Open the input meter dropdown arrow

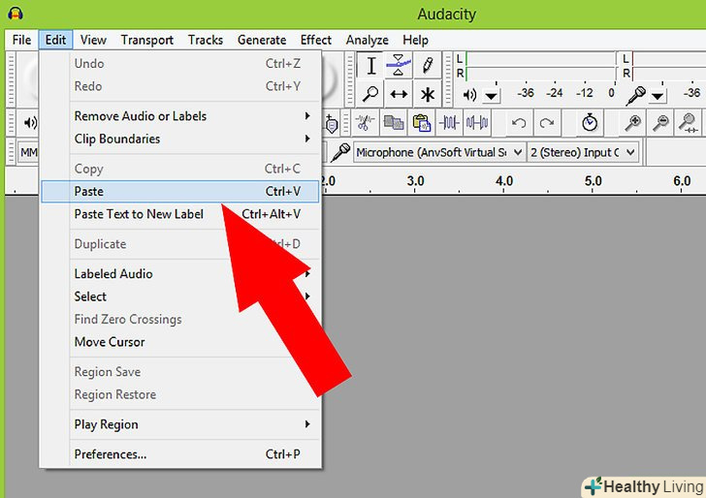658,96
